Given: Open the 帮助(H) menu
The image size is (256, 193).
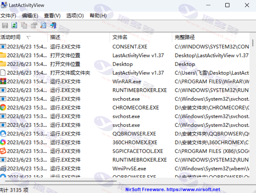Looking at the screenshot, I should pos(98,16).
